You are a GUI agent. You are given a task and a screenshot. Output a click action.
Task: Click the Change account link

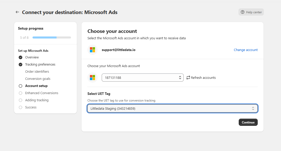(246, 50)
